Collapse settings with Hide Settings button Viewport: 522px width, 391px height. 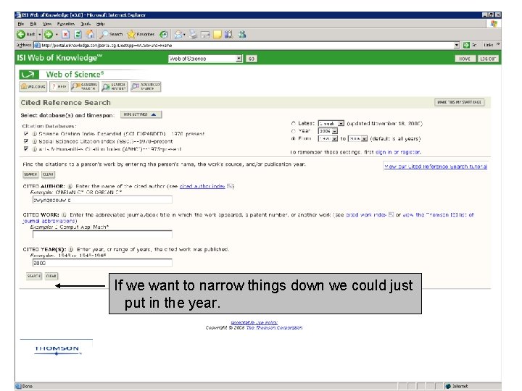(x=141, y=114)
